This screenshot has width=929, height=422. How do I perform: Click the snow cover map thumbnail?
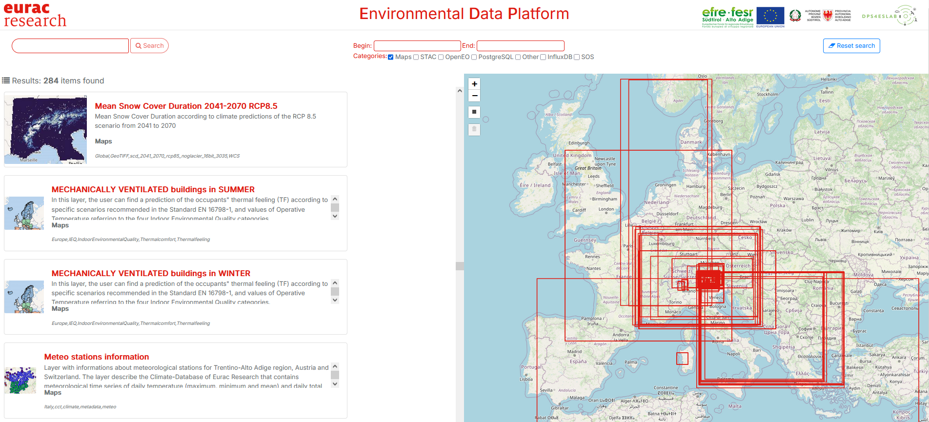[45, 130]
